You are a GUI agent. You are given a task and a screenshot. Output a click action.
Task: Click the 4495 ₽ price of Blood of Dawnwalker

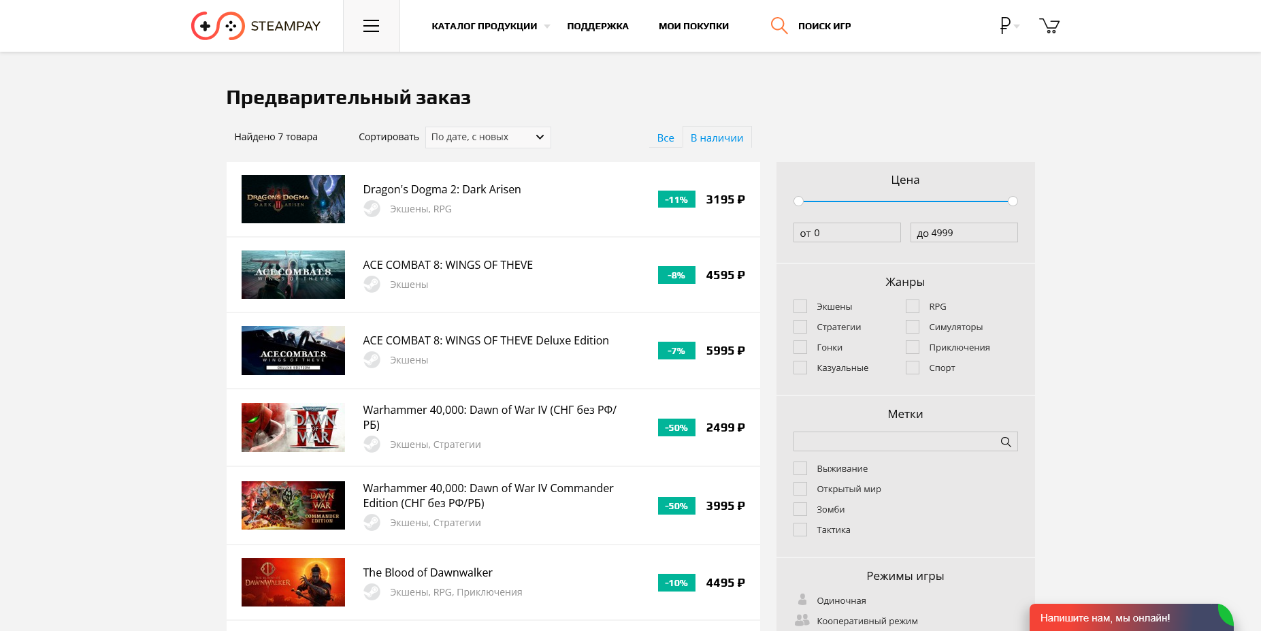coord(725,583)
